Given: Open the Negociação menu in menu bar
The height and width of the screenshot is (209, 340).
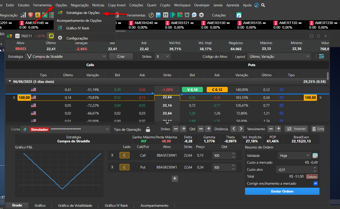Looking at the screenshot, I should 80,5.
